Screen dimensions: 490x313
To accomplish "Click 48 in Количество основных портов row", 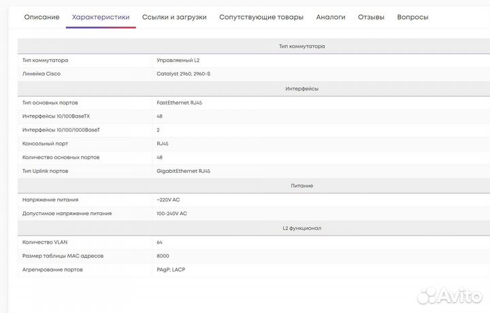I will (x=159, y=157).
